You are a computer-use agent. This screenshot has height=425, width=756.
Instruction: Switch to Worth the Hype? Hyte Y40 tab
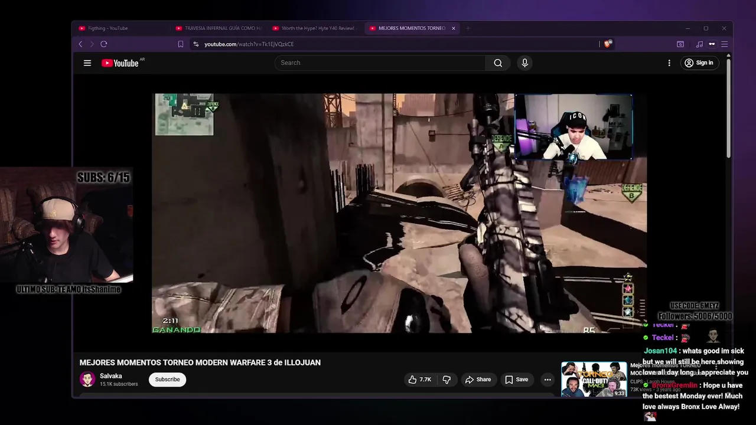coord(314,28)
